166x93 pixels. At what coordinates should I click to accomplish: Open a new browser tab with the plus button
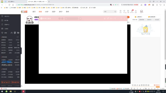point(49,2)
